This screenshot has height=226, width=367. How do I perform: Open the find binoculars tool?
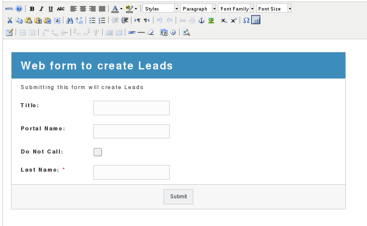click(x=70, y=21)
